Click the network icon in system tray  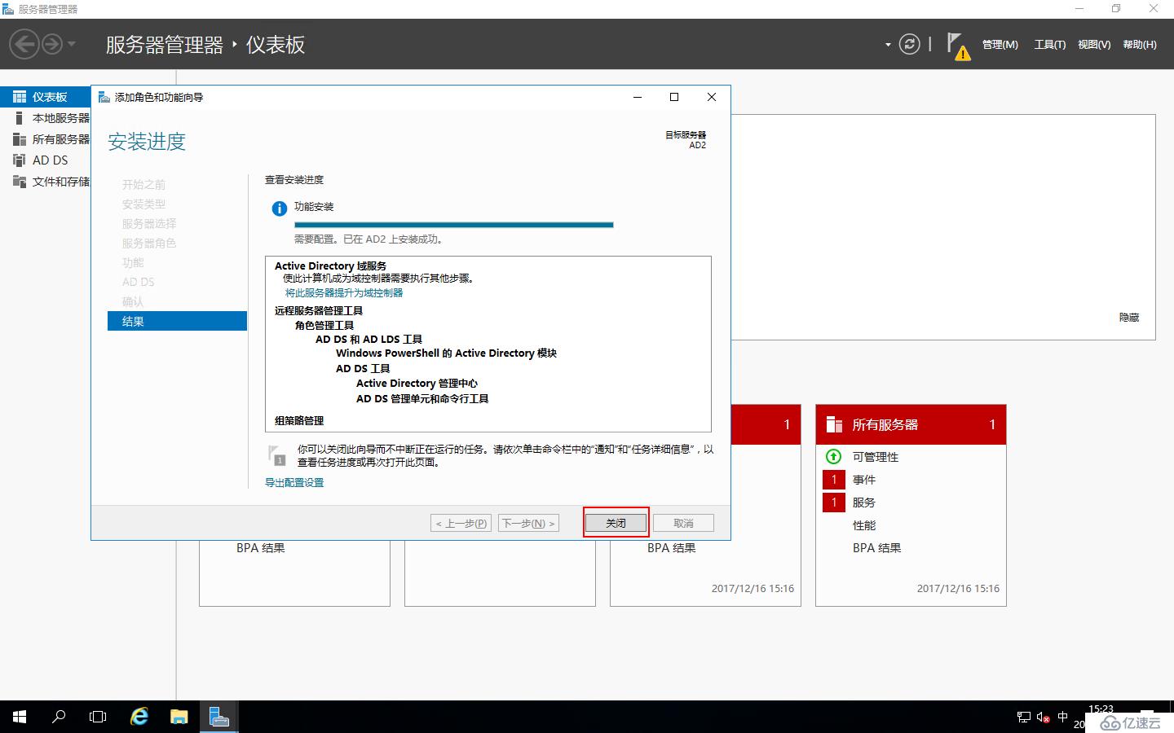pos(1024,717)
